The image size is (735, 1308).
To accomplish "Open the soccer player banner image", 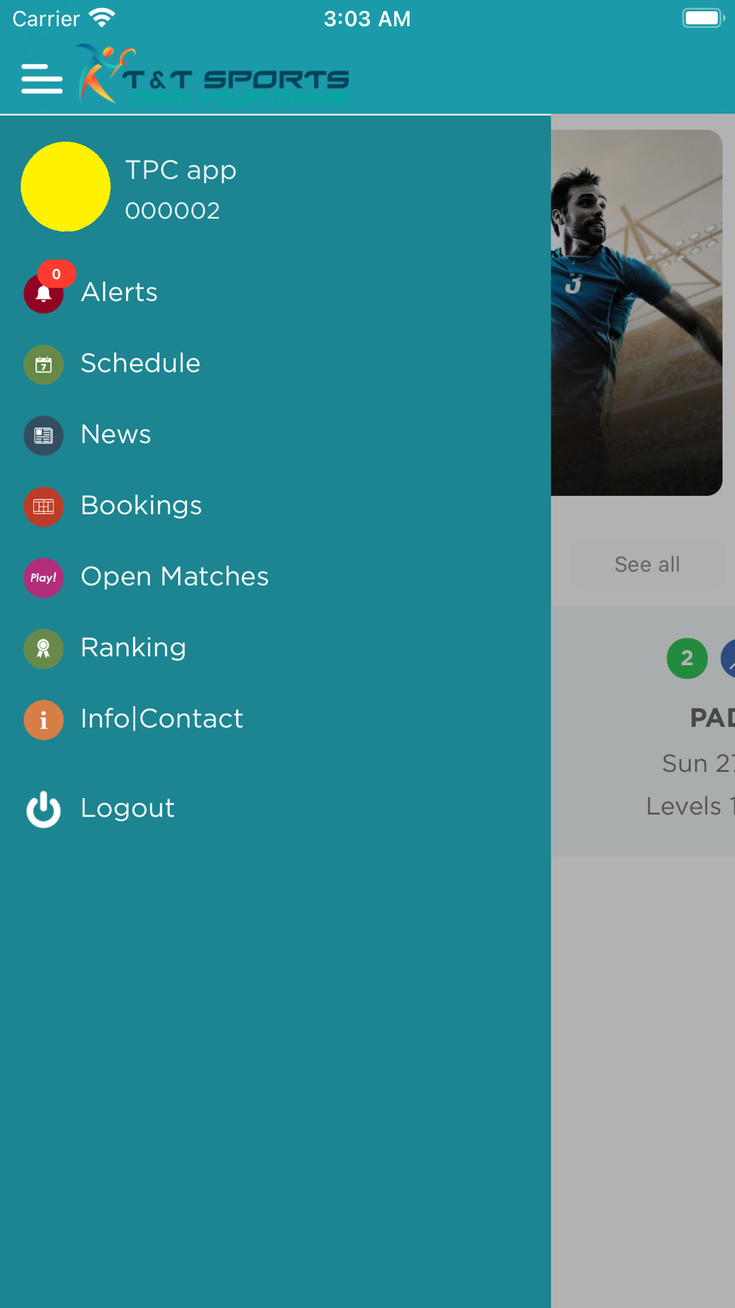I will point(637,313).
